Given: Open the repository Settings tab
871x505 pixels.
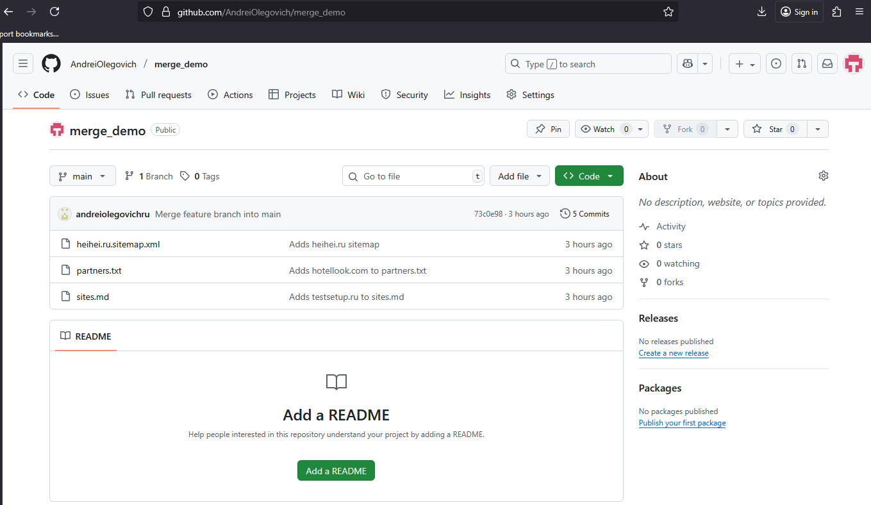Looking at the screenshot, I should [530, 94].
